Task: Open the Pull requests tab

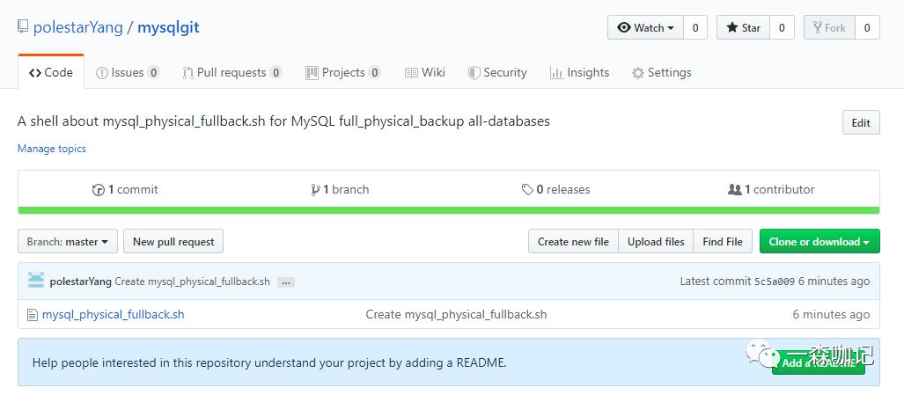Action: click(232, 73)
